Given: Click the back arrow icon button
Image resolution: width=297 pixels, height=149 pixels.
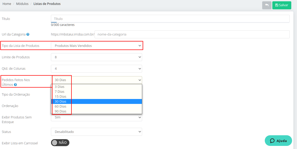Looking at the screenshot, I should click(x=267, y=5).
